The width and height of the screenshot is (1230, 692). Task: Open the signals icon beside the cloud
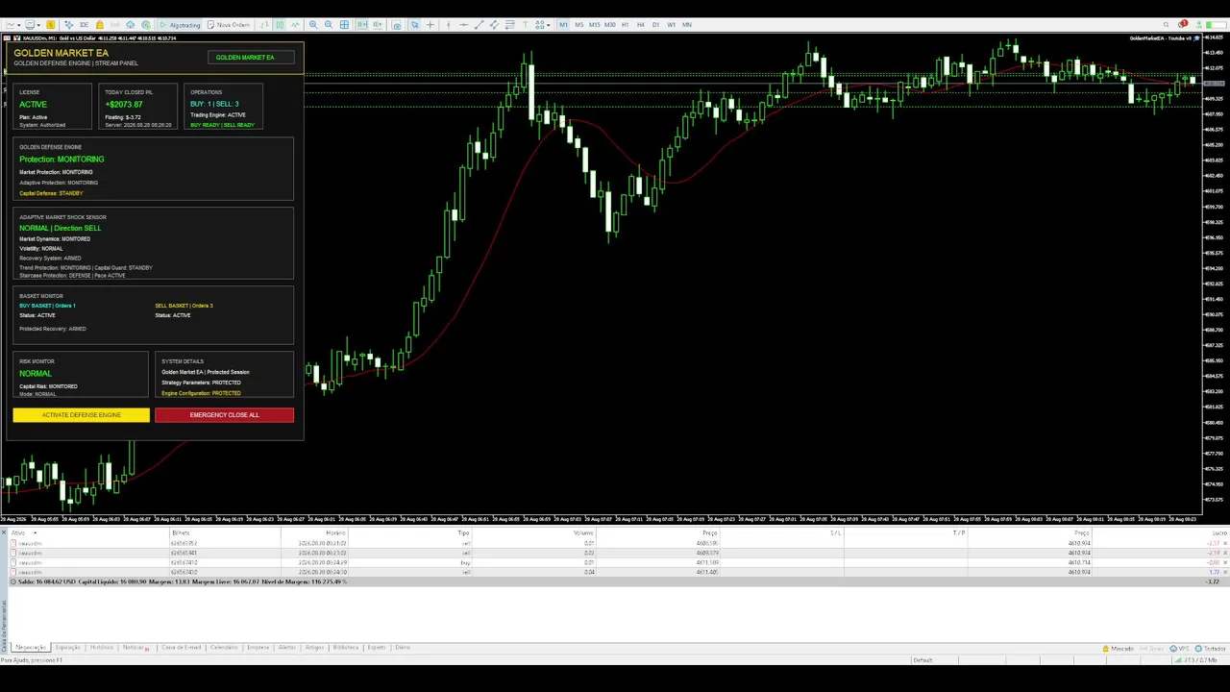(146, 25)
